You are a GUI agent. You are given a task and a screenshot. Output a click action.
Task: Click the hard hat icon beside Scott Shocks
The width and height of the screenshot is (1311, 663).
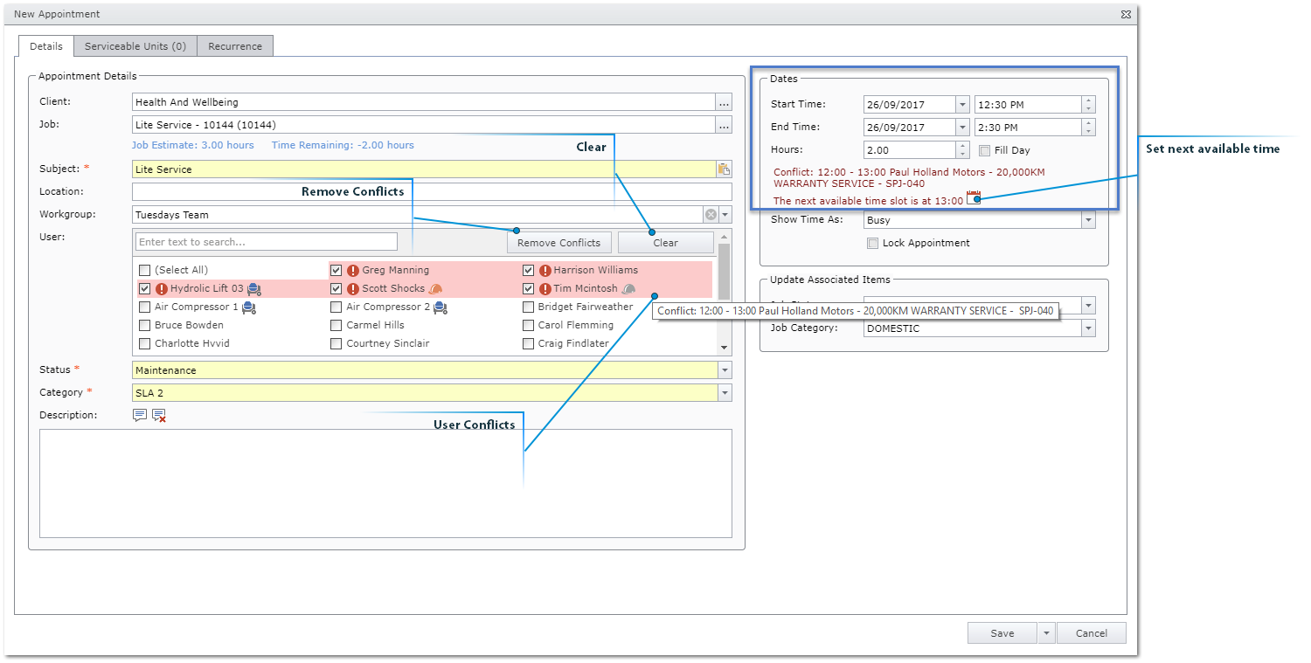[x=435, y=289]
